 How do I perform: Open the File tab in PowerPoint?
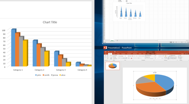click(x=106, y=54)
